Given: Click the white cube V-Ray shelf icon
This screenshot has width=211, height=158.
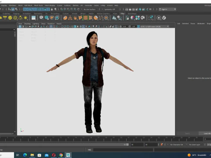Looking at the screenshot, I should pos(41,18).
